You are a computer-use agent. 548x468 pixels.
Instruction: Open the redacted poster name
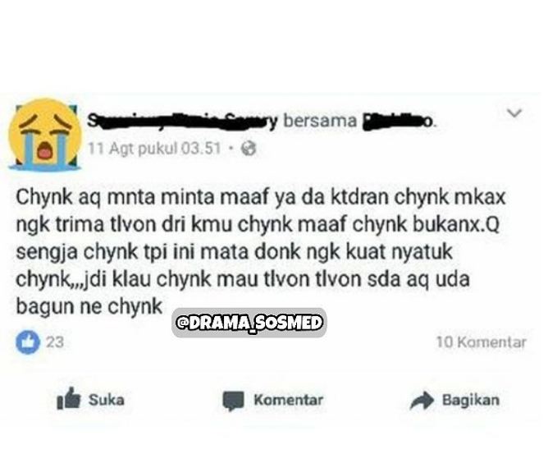click(x=182, y=121)
